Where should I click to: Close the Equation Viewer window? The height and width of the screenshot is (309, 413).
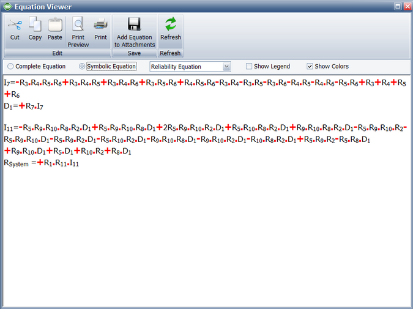[x=406, y=7]
